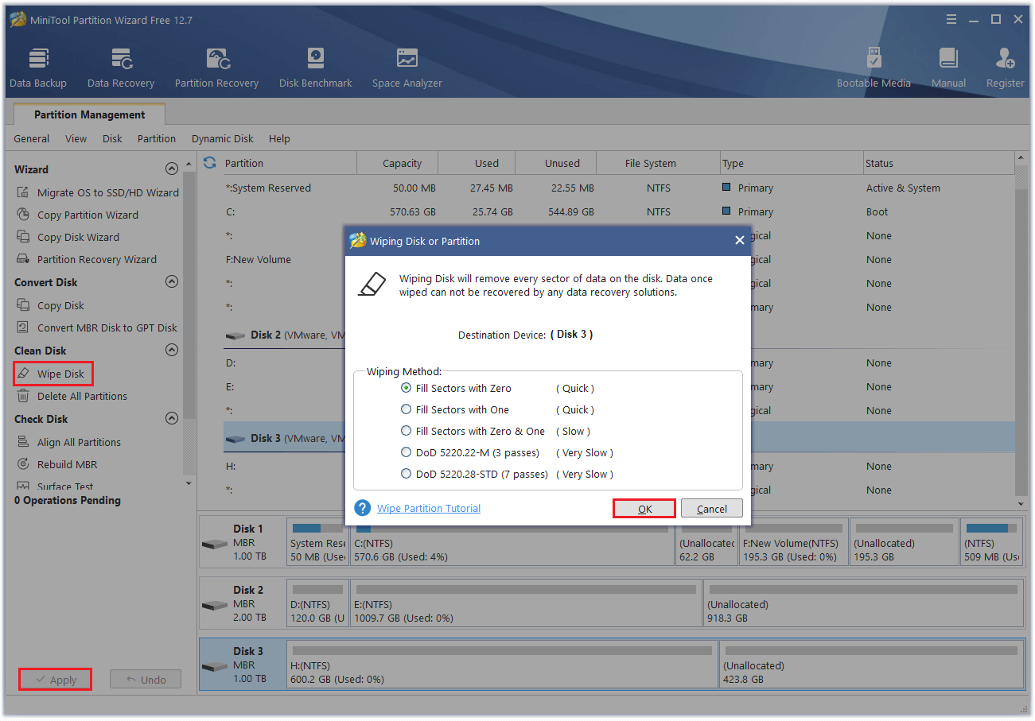Open the General menu
The height and width of the screenshot is (721, 1035).
click(32, 138)
